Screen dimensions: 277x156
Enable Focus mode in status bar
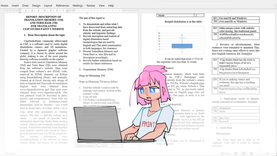pos(225,154)
